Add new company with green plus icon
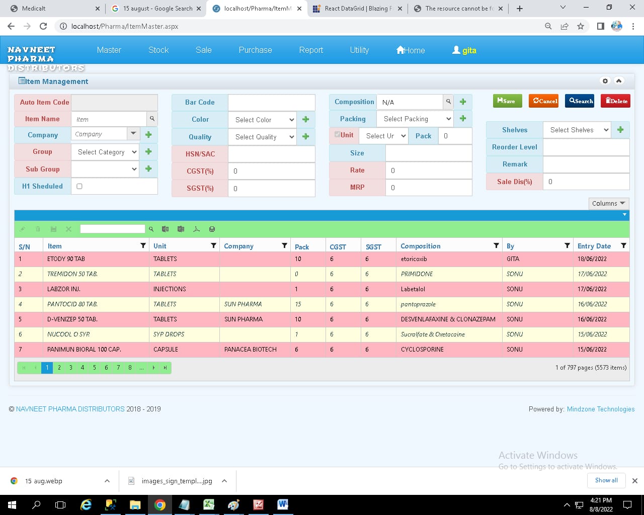 (148, 134)
